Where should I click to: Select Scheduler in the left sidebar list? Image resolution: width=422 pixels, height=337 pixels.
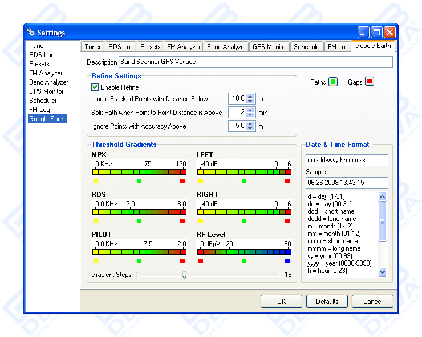pyautogui.click(x=43, y=101)
